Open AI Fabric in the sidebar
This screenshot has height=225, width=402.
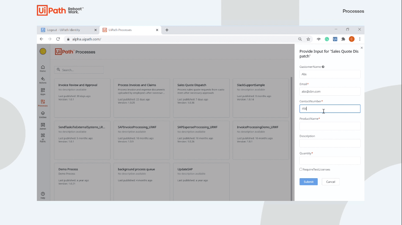(x=43, y=137)
